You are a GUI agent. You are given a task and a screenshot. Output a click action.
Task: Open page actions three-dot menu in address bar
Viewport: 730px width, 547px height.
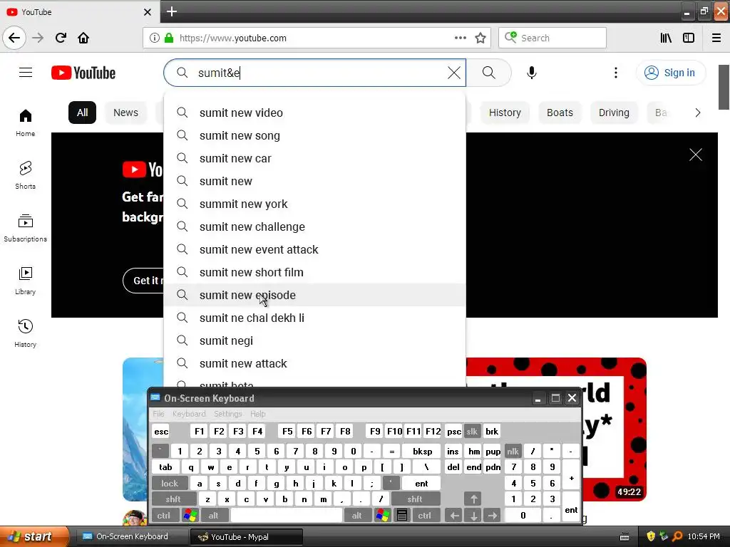point(460,38)
